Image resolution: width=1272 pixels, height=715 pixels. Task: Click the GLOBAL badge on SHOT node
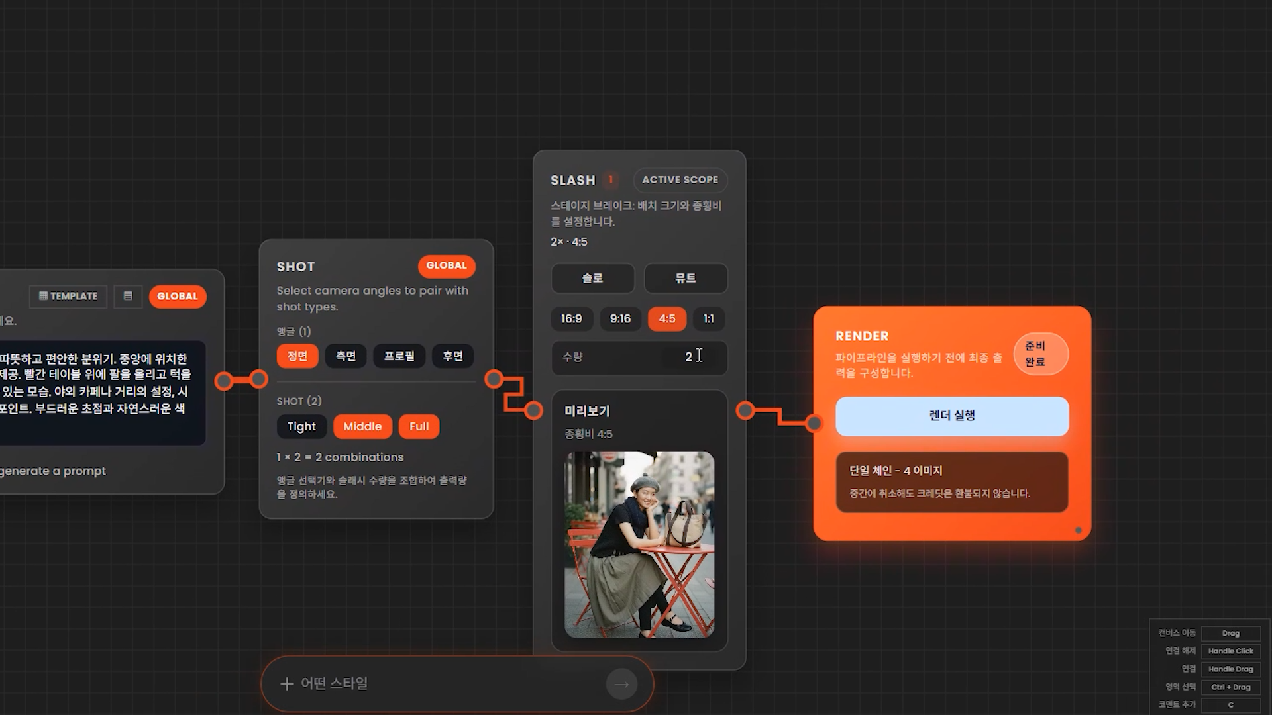(446, 265)
